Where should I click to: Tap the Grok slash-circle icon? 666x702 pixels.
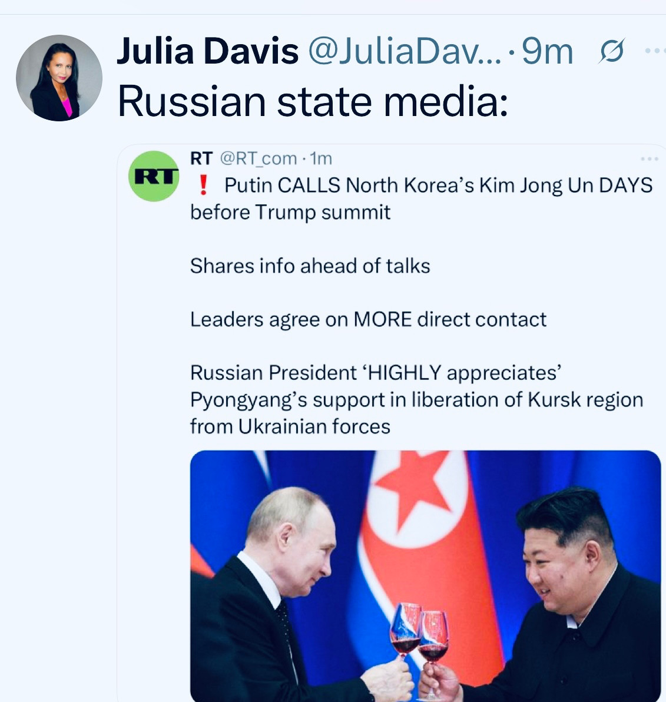[x=611, y=51]
